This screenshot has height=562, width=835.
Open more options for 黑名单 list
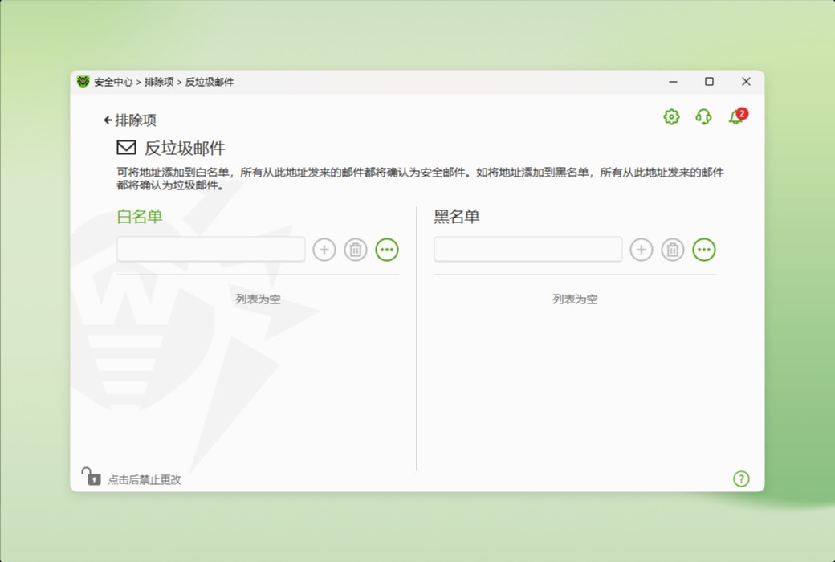tap(704, 250)
